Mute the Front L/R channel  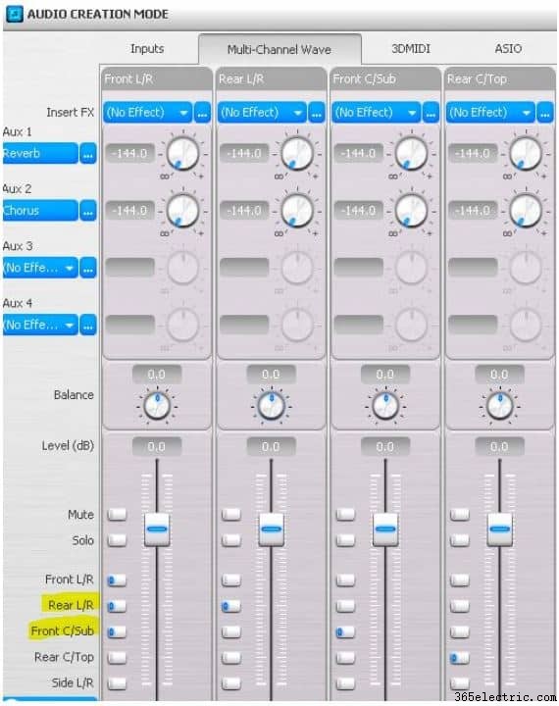[117, 515]
